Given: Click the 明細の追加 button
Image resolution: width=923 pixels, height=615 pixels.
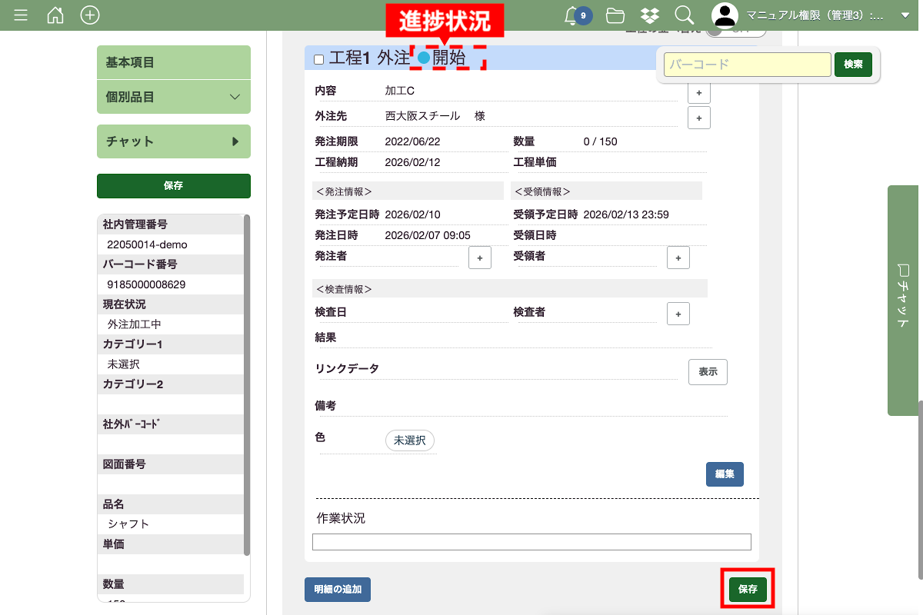Looking at the screenshot, I should tap(338, 590).
